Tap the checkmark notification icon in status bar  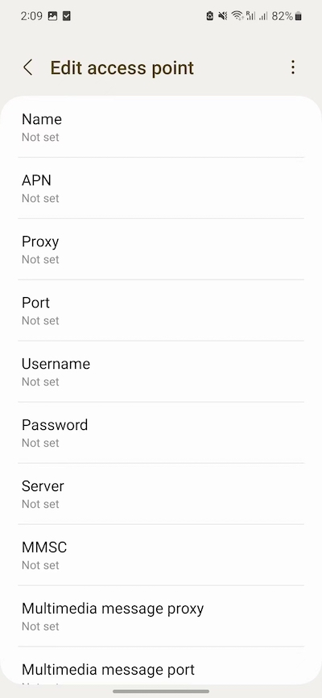click(66, 16)
